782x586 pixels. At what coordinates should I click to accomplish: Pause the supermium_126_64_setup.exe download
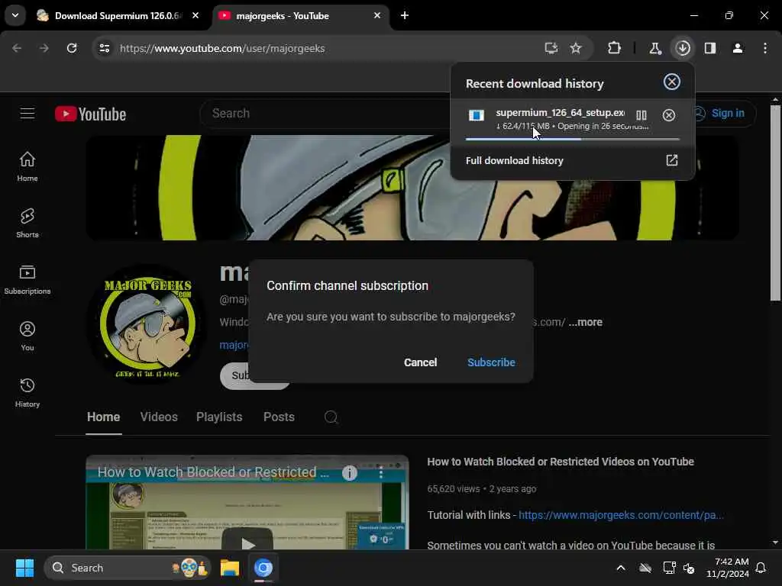coord(641,115)
